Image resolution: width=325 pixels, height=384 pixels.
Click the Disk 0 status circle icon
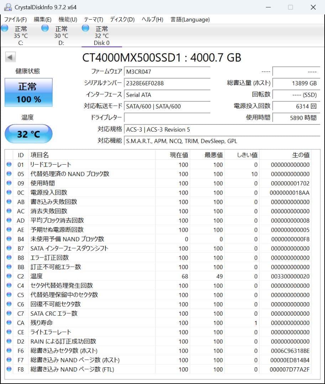pos(85,28)
